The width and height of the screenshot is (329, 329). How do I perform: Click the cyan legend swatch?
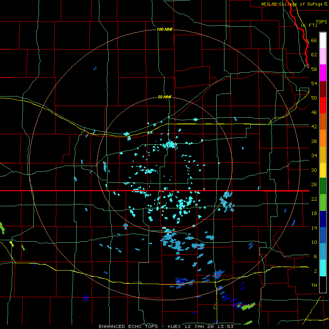point(323,268)
